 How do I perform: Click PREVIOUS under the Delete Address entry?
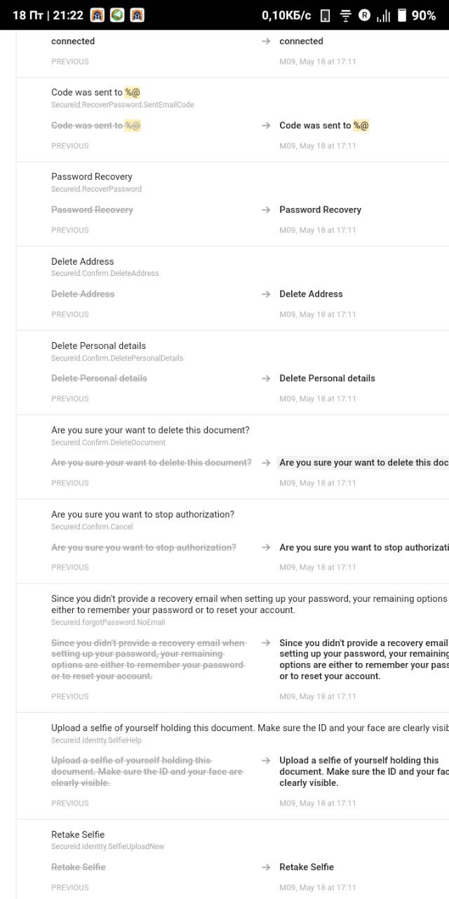[70, 315]
